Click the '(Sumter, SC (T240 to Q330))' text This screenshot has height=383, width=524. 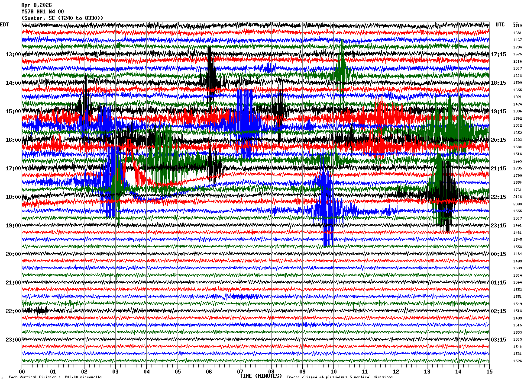coord(62,18)
